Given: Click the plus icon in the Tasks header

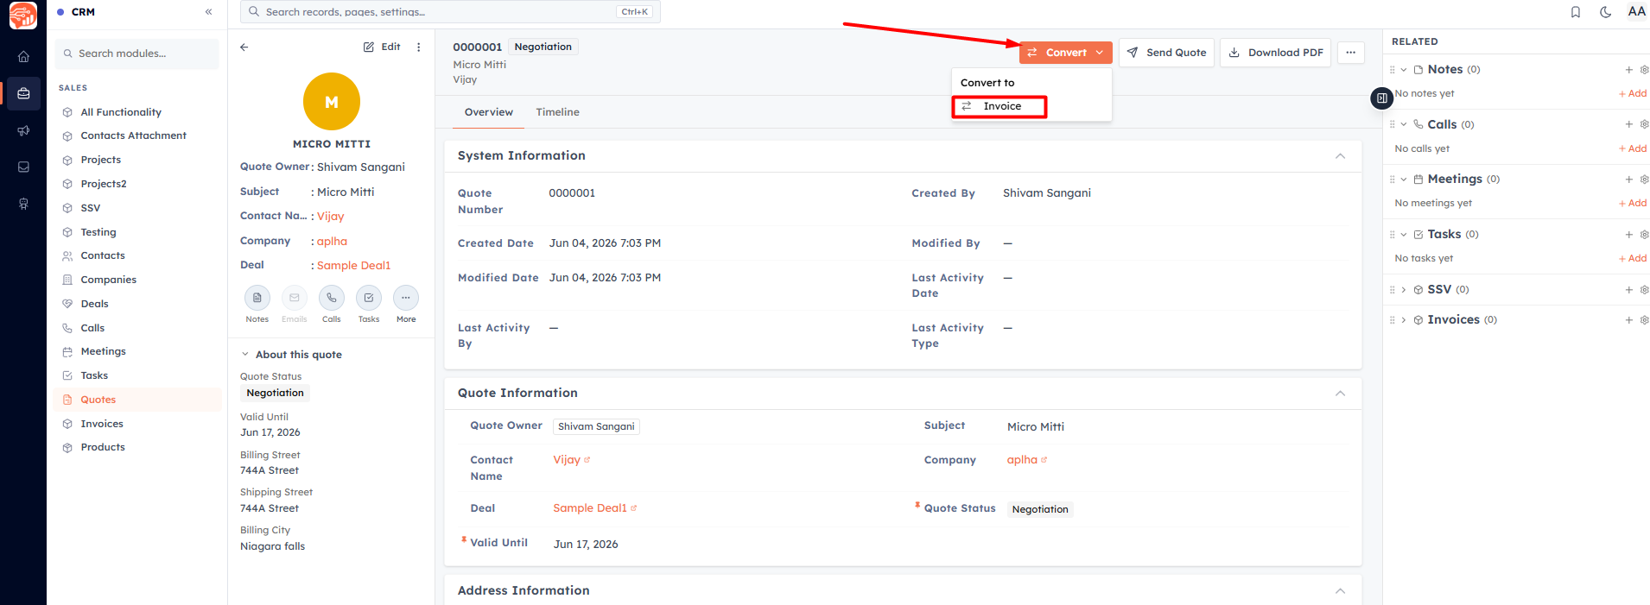Looking at the screenshot, I should click(1629, 235).
